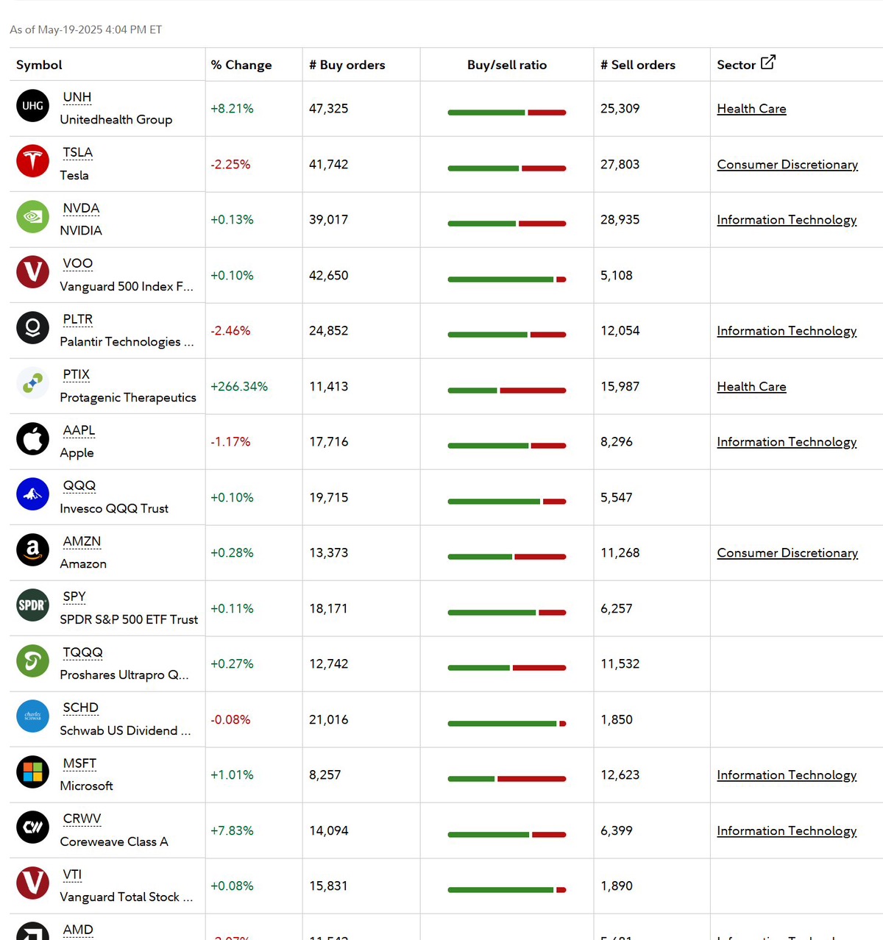The width and height of the screenshot is (883, 940).
Task: Select the 27,803 sell orders value
Action: pos(620,165)
